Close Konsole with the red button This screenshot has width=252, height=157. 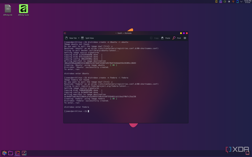click(x=187, y=33)
